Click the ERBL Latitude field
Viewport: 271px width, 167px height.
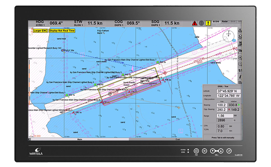point(227,91)
